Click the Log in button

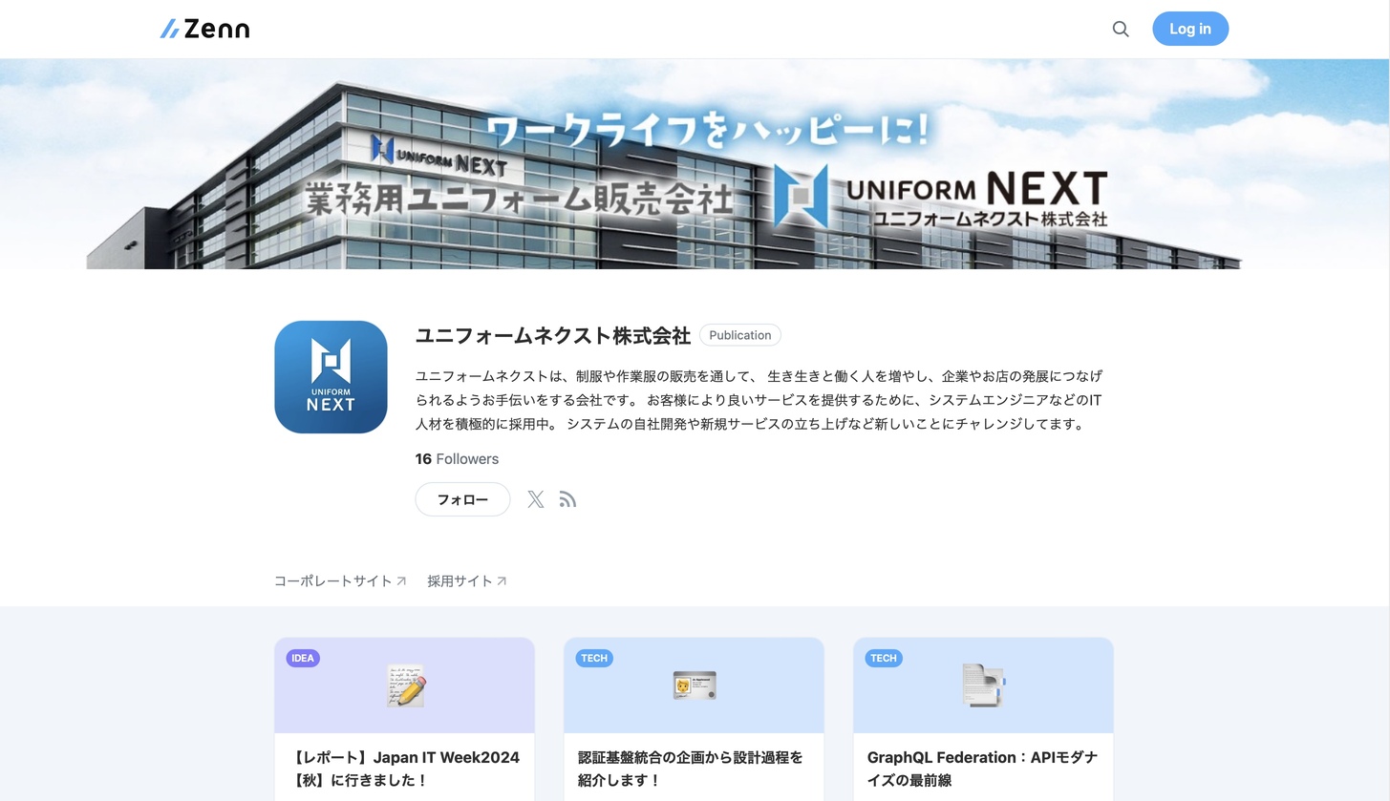1190,29
